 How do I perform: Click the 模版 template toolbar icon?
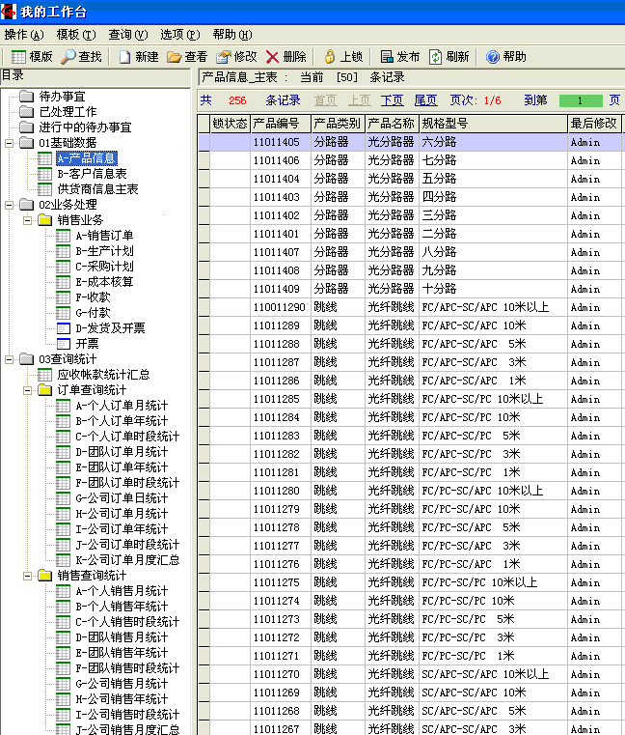click(16, 57)
